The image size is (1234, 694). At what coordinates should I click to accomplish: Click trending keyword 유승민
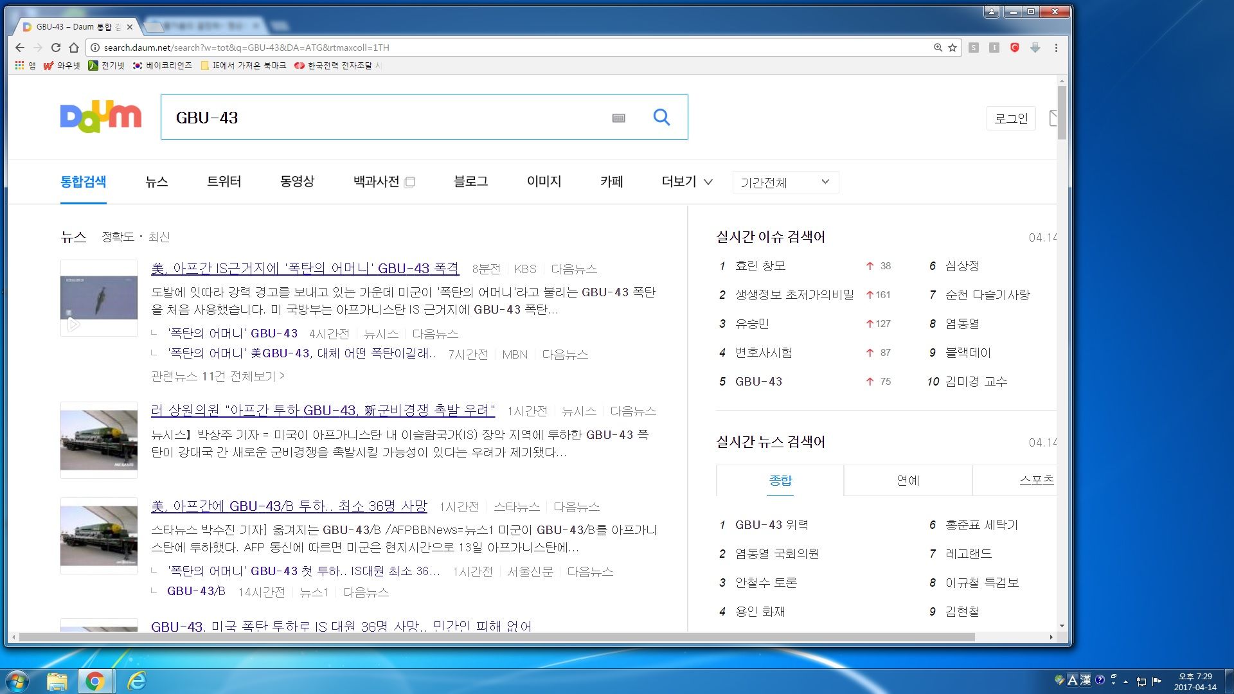(x=752, y=324)
